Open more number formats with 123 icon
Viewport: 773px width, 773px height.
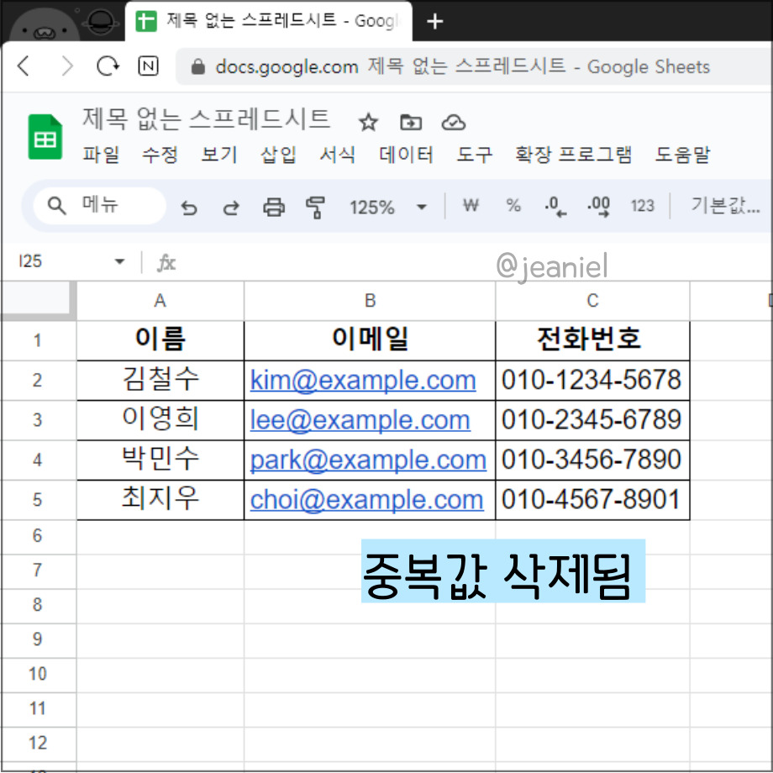click(x=643, y=206)
